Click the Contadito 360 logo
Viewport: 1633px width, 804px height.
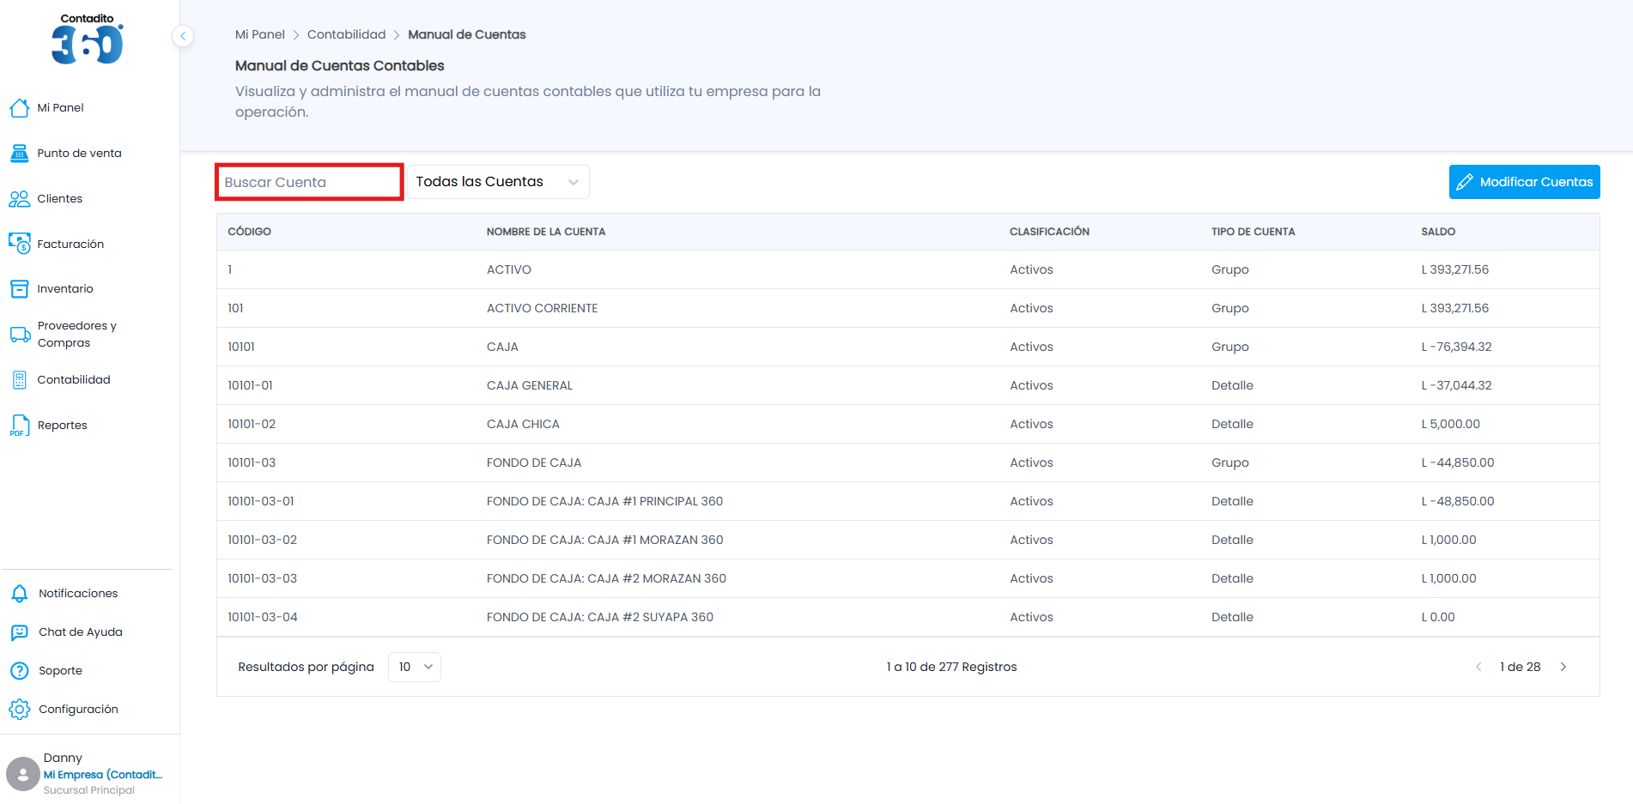(88, 39)
